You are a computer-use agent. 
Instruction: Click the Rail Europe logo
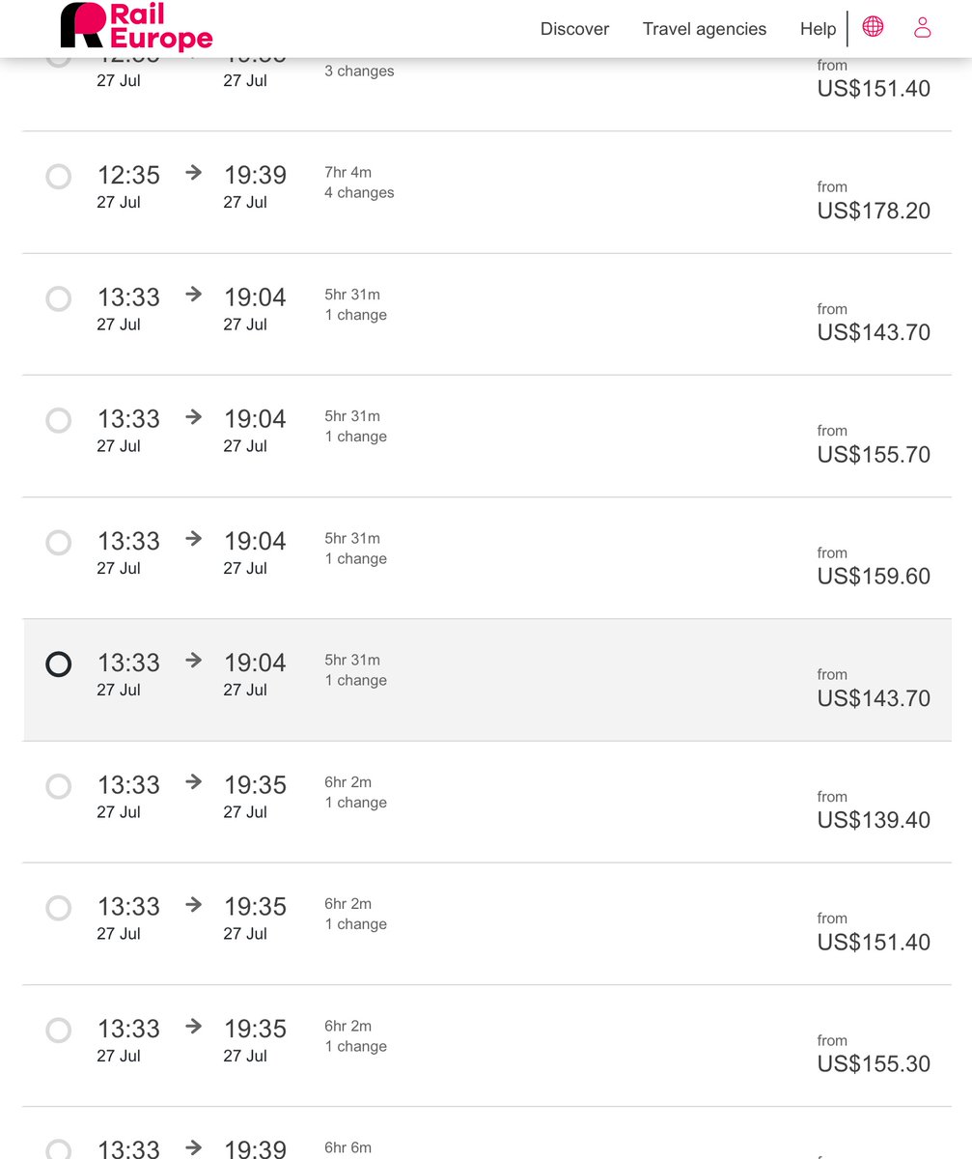(136, 26)
